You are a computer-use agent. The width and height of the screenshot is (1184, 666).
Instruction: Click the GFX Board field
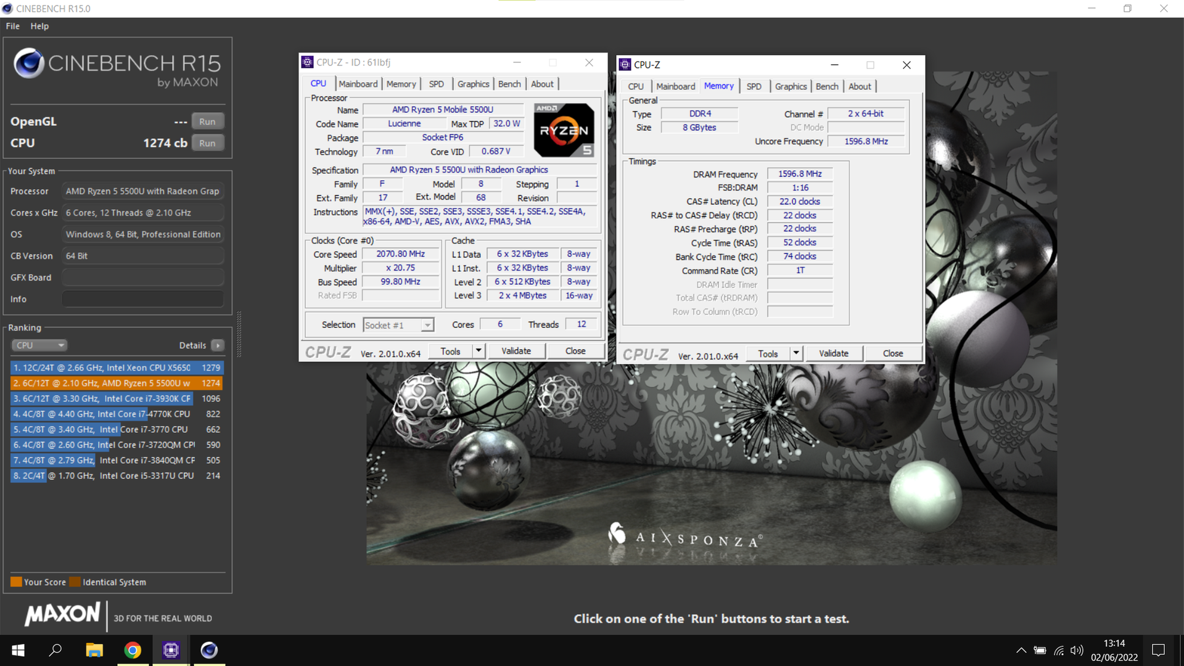(x=142, y=277)
